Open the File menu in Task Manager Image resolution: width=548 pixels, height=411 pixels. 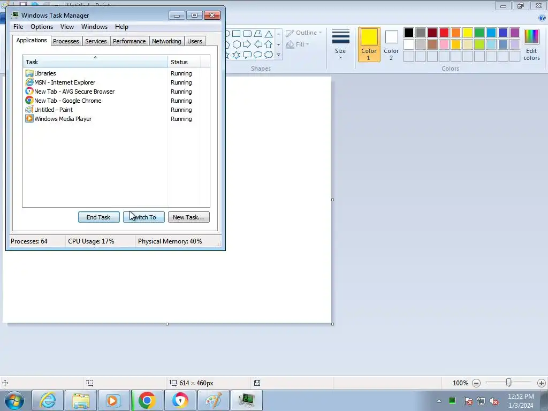pyautogui.click(x=18, y=27)
